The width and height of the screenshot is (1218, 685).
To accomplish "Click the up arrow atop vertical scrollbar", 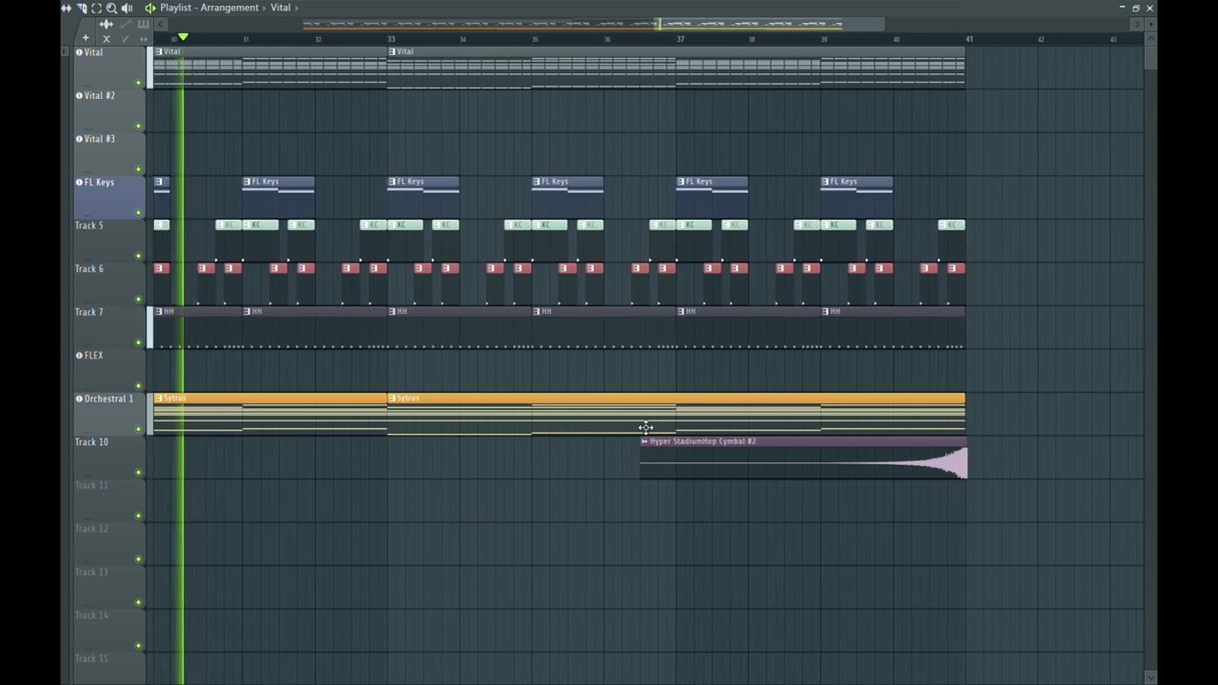I will pyautogui.click(x=1151, y=39).
